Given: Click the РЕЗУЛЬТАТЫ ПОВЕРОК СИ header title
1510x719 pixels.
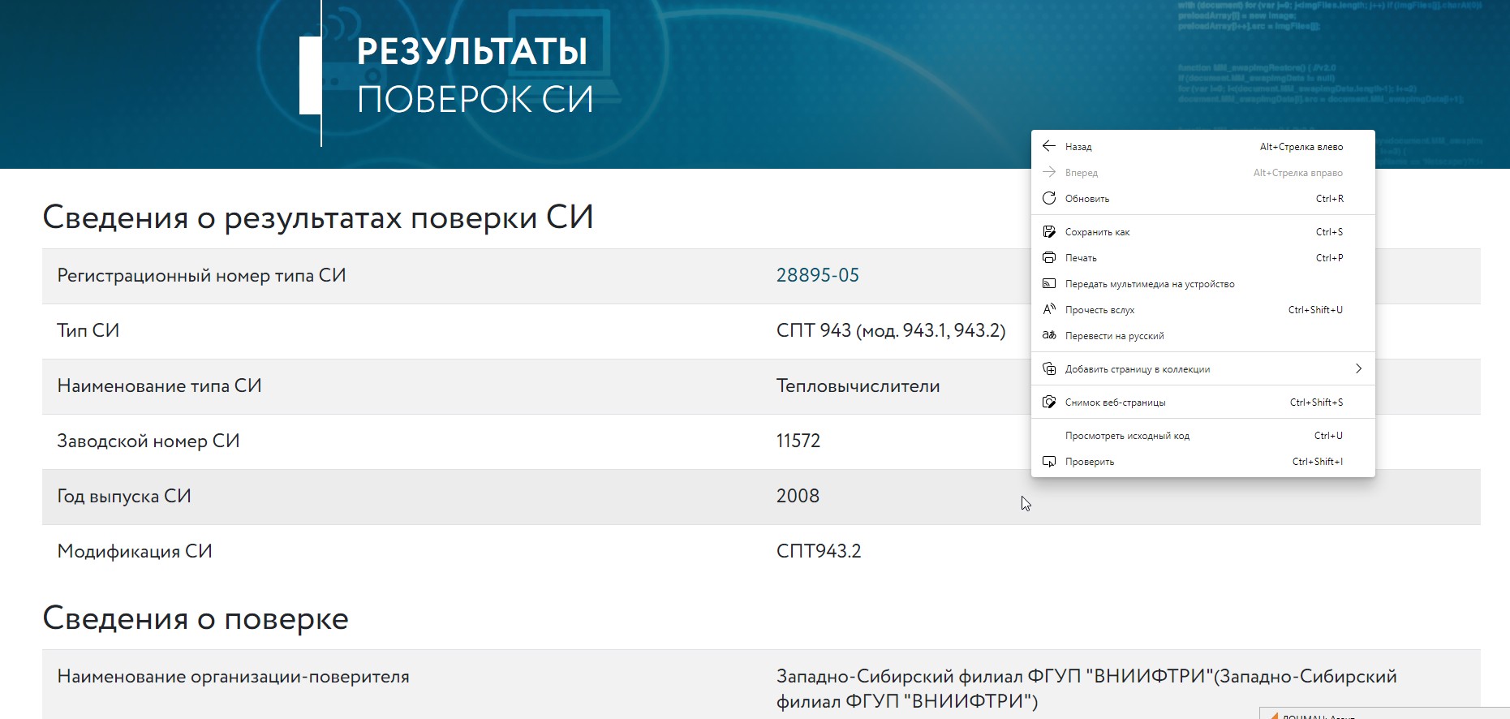Looking at the screenshot, I should tap(474, 75).
